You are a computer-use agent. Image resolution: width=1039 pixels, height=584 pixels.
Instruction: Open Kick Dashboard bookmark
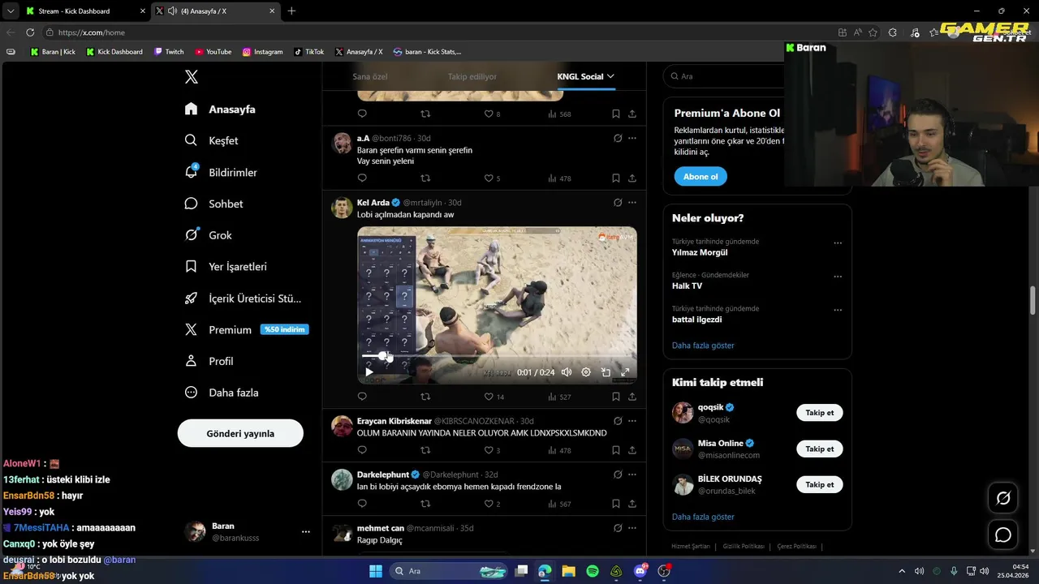(x=114, y=52)
